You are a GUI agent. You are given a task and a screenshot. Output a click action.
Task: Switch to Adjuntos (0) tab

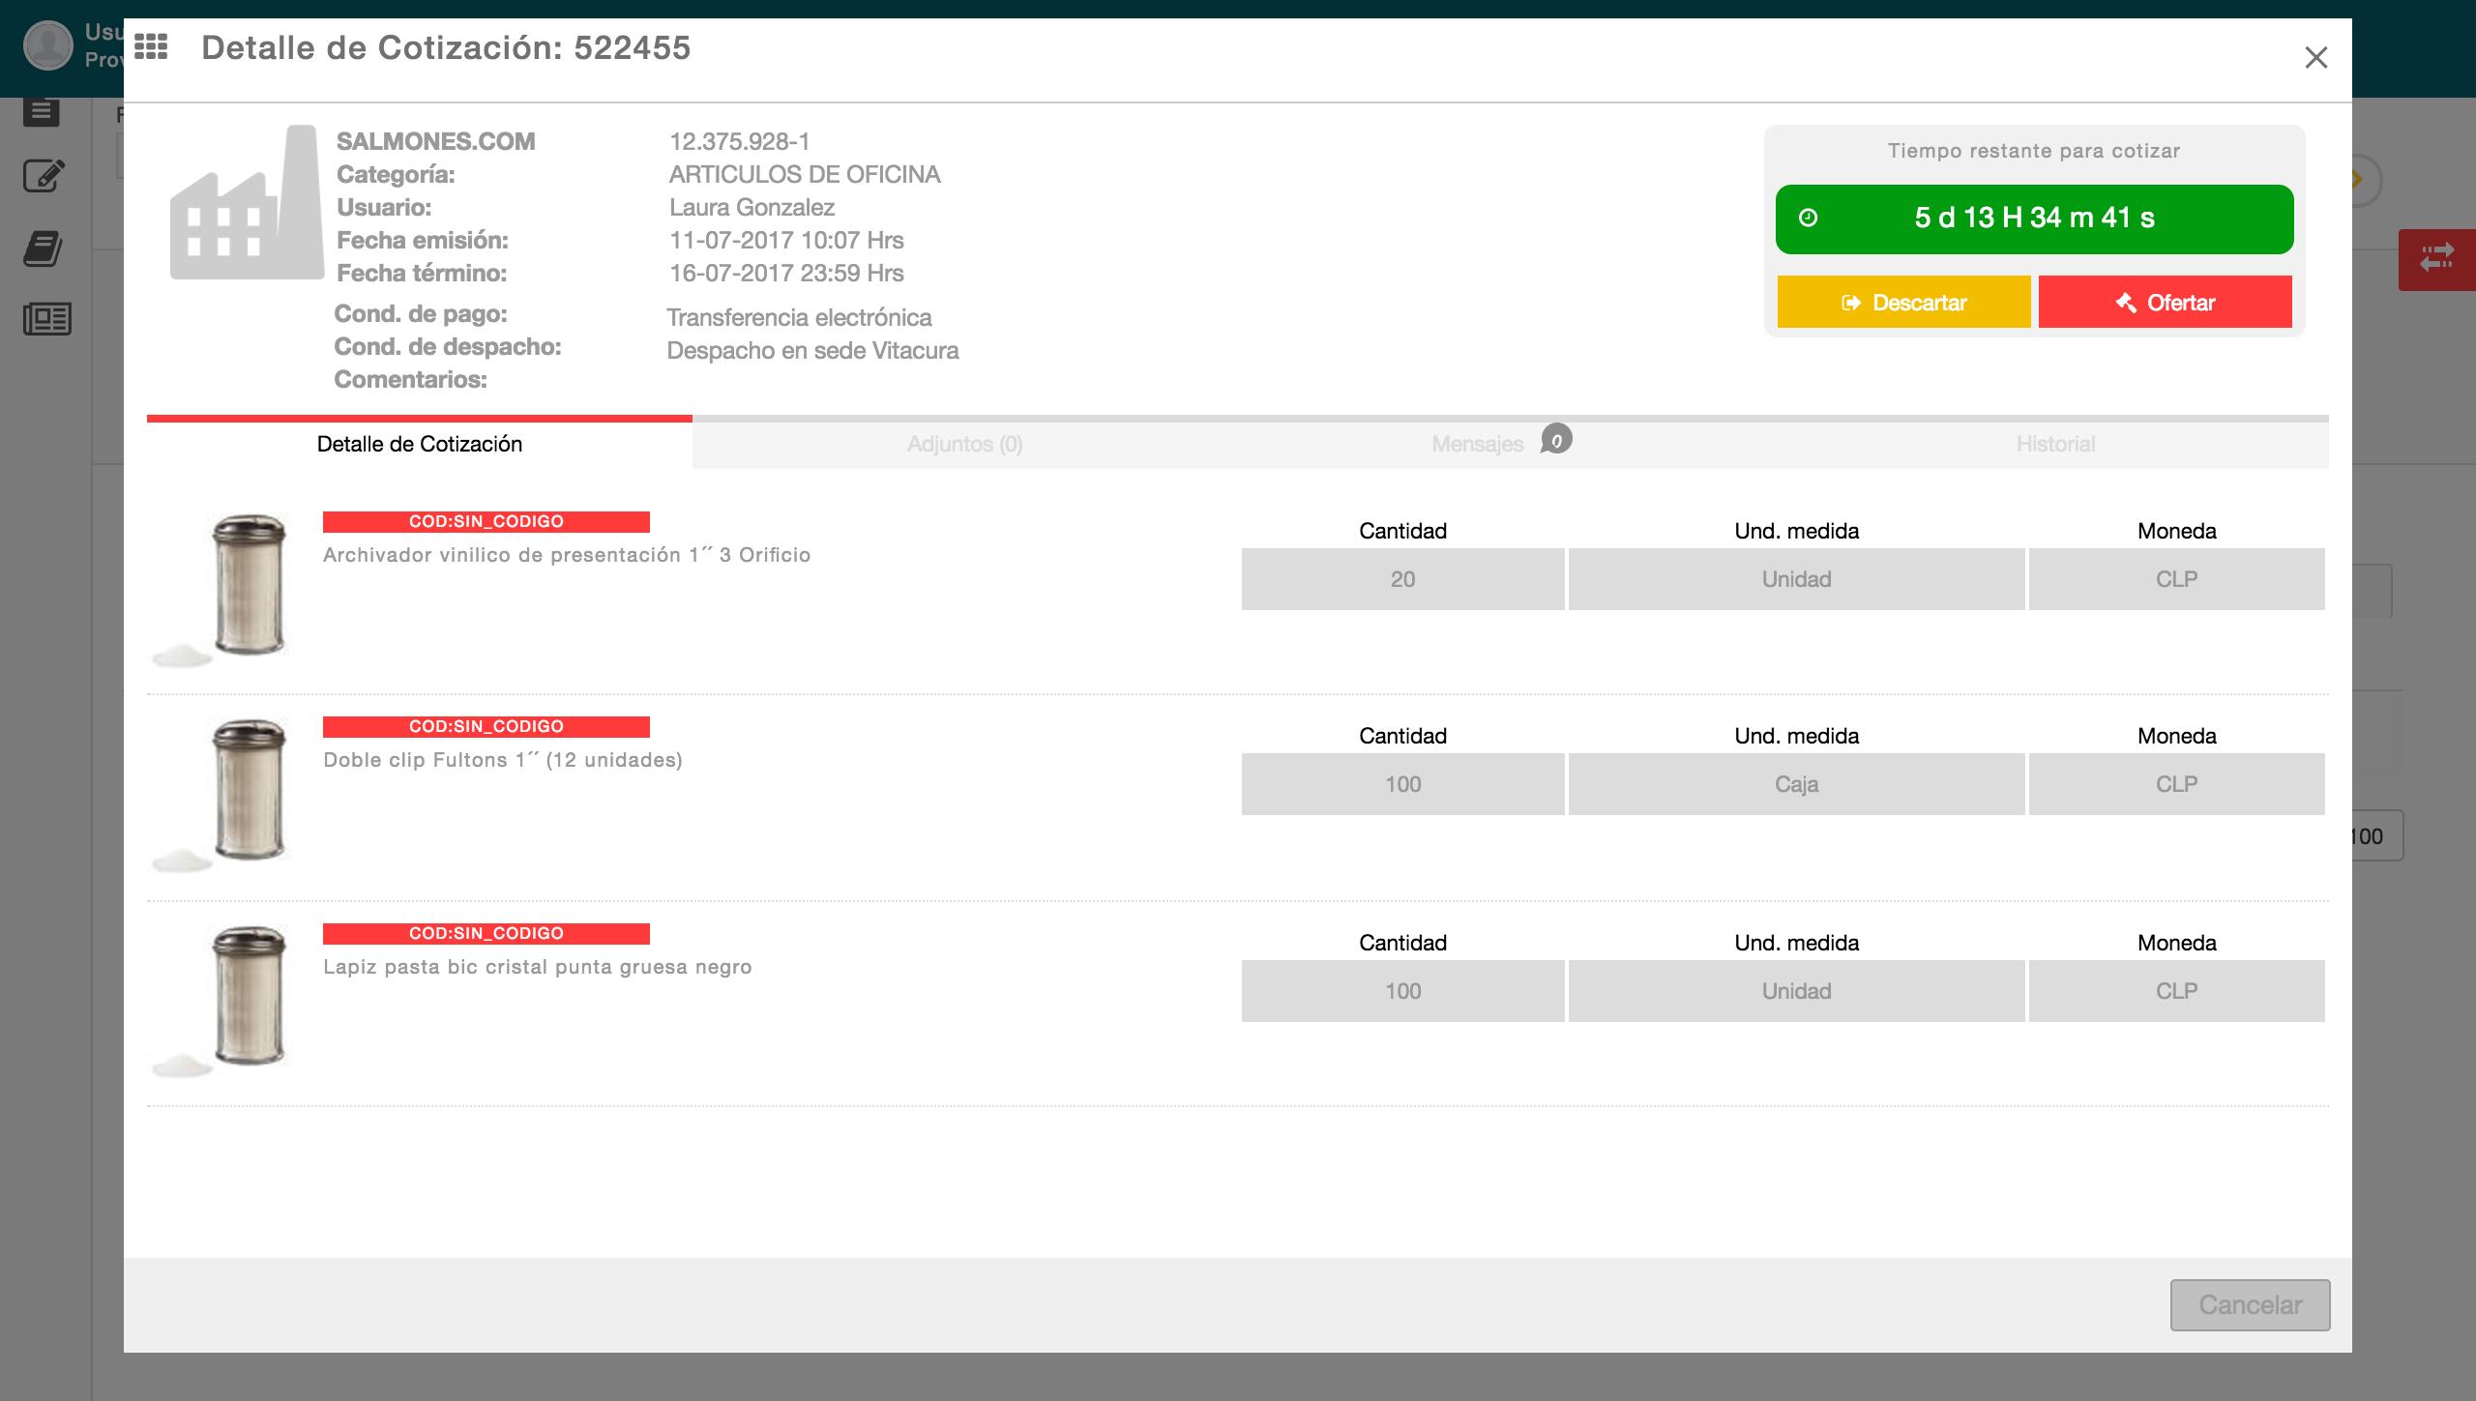click(x=964, y=445)
